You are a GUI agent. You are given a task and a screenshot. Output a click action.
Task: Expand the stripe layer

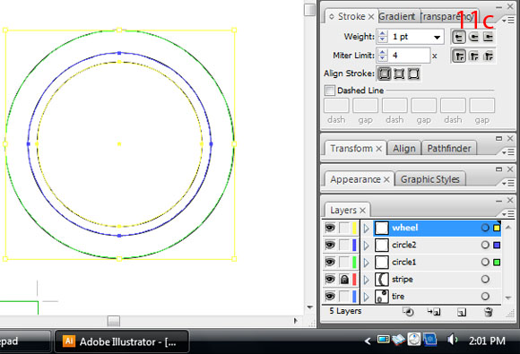[366, 280]
